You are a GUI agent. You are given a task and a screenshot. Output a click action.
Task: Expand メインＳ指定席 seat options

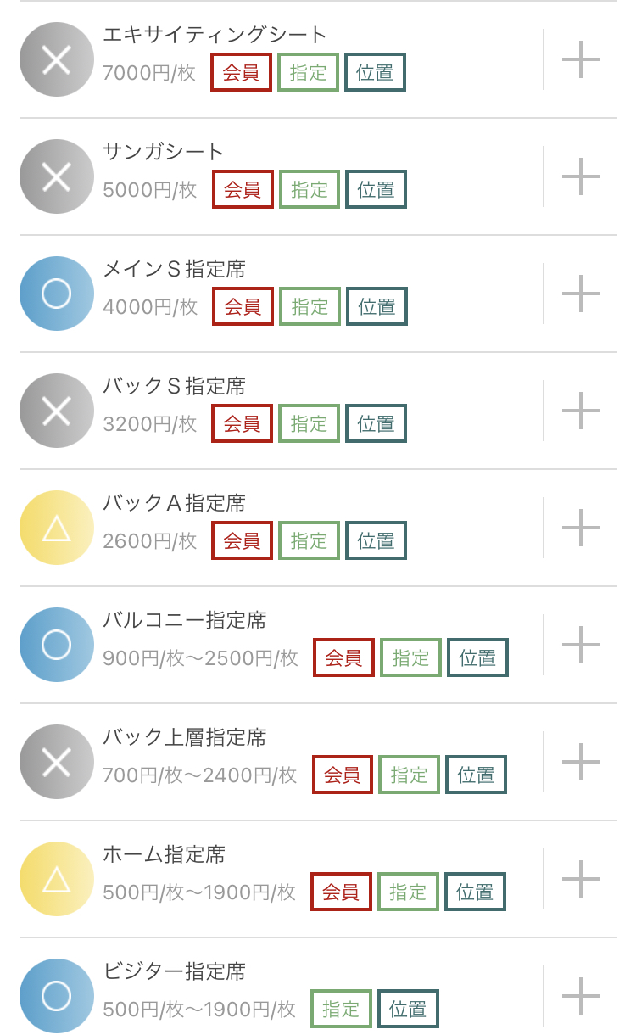pyautogui.click(x=581, y=294)
